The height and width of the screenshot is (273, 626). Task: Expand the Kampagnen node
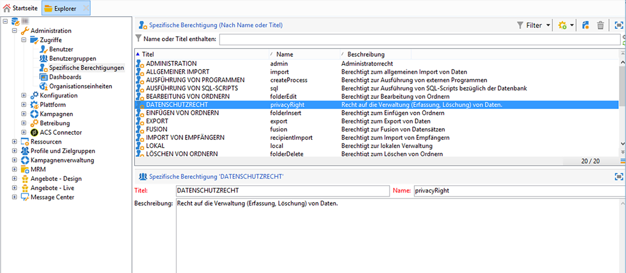pos(24,114)
